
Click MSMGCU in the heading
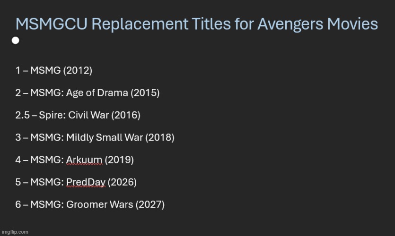pyautogui.click(x=52, y=24)
